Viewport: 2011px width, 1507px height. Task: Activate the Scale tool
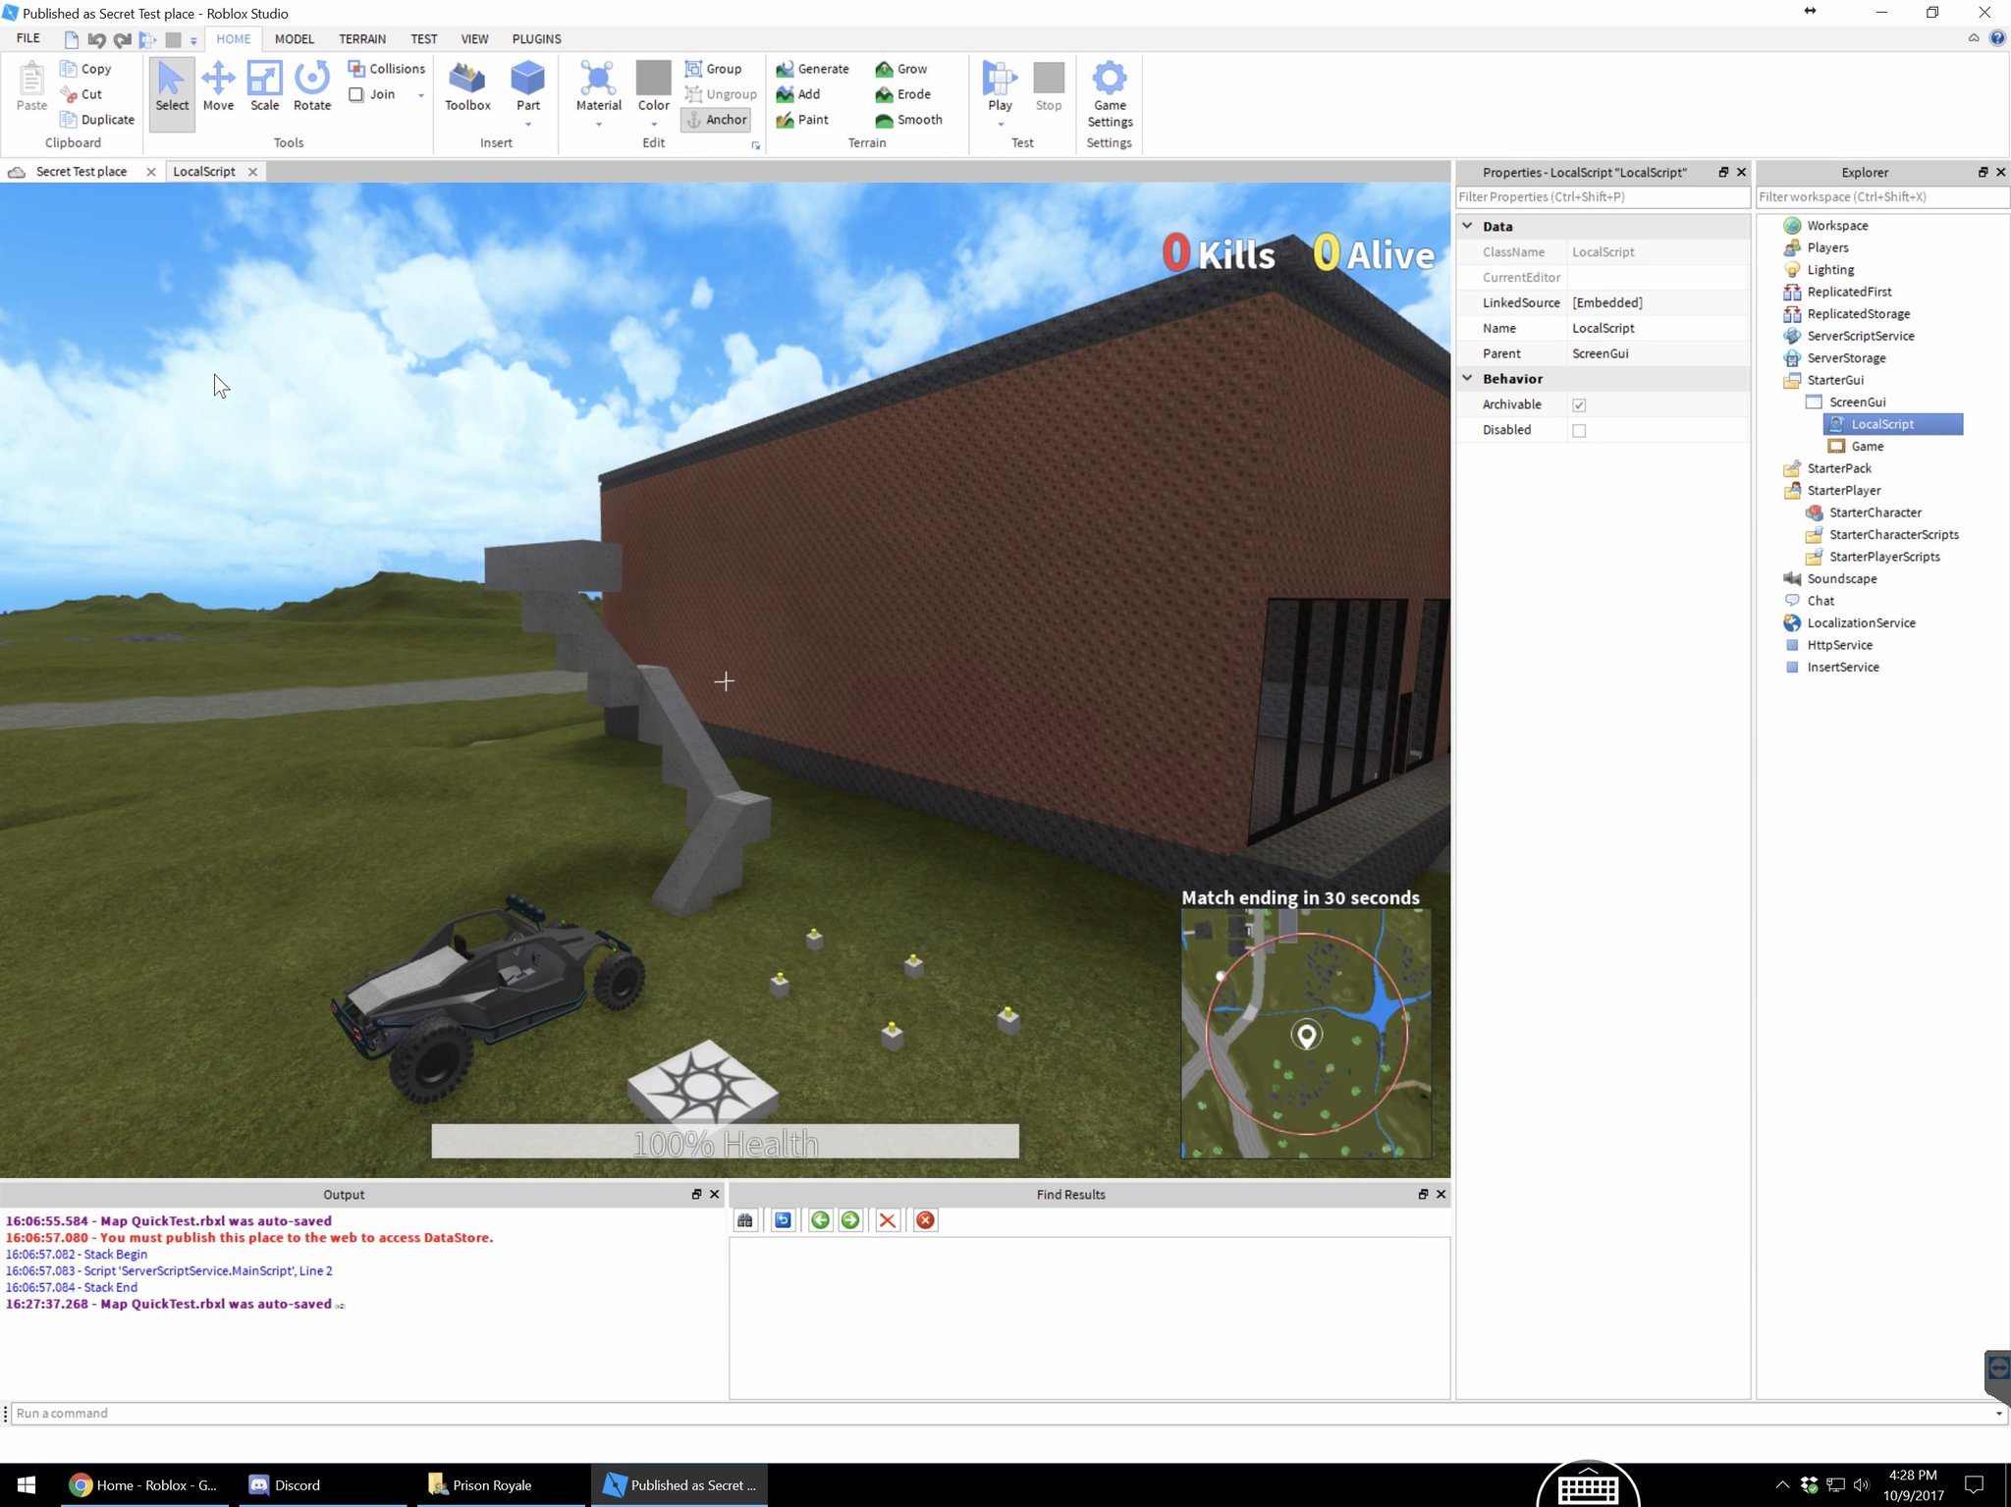(264, 85)
